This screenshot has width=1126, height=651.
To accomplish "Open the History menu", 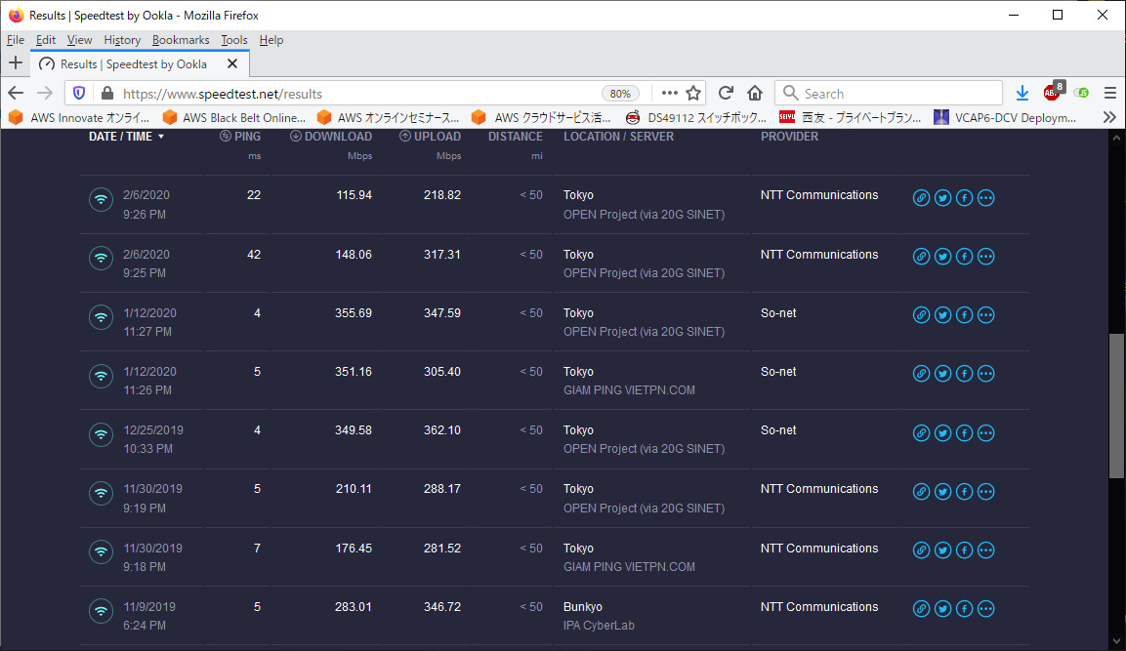I will coord(122,40).
